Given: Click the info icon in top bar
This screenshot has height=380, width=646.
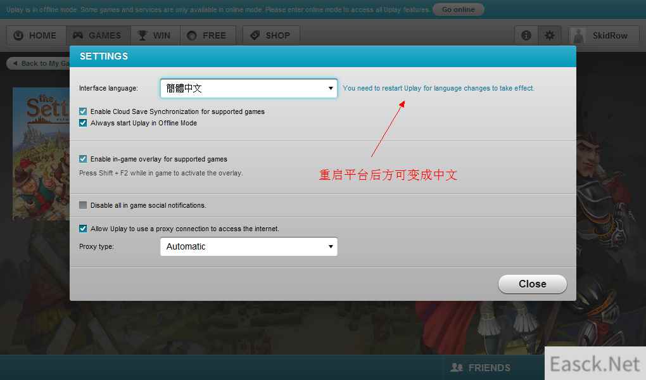Looking at the screenshot, I should (x=526, y=35).
